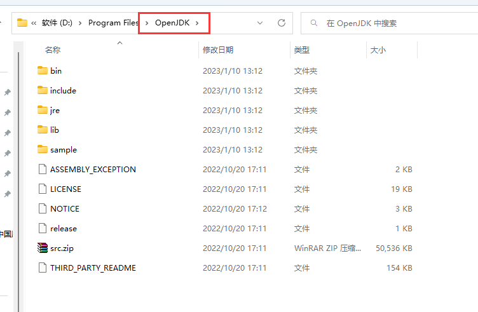Go to 软件 (D:) in breadcrumb

57,23
